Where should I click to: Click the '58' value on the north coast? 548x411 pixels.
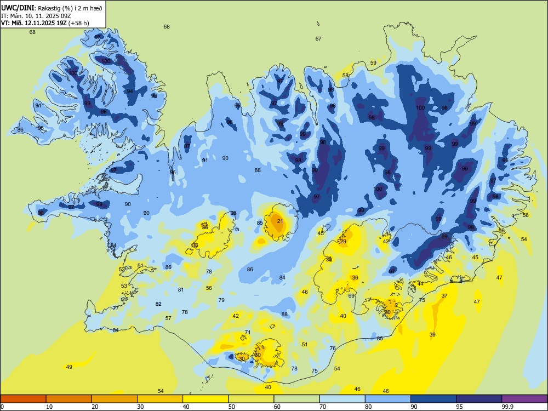coord(346,76)
